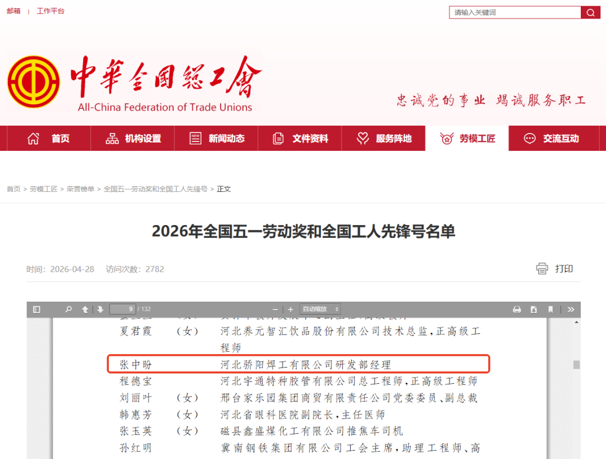Open the 服务阵地 navigation tab

point(383,139)
